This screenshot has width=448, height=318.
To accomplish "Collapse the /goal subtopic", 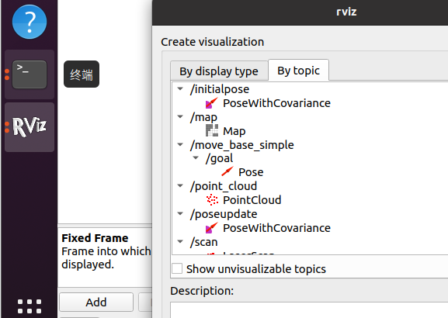I will (196, 157).
